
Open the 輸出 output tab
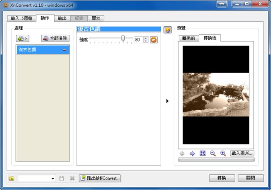62,19
